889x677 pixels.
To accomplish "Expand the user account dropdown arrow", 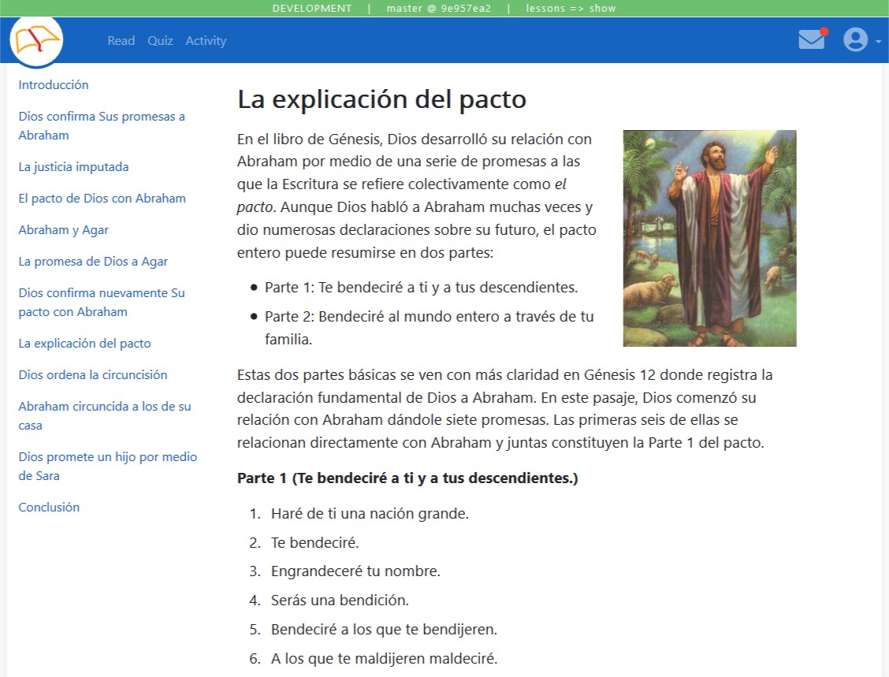I will [x=878, y=41].
